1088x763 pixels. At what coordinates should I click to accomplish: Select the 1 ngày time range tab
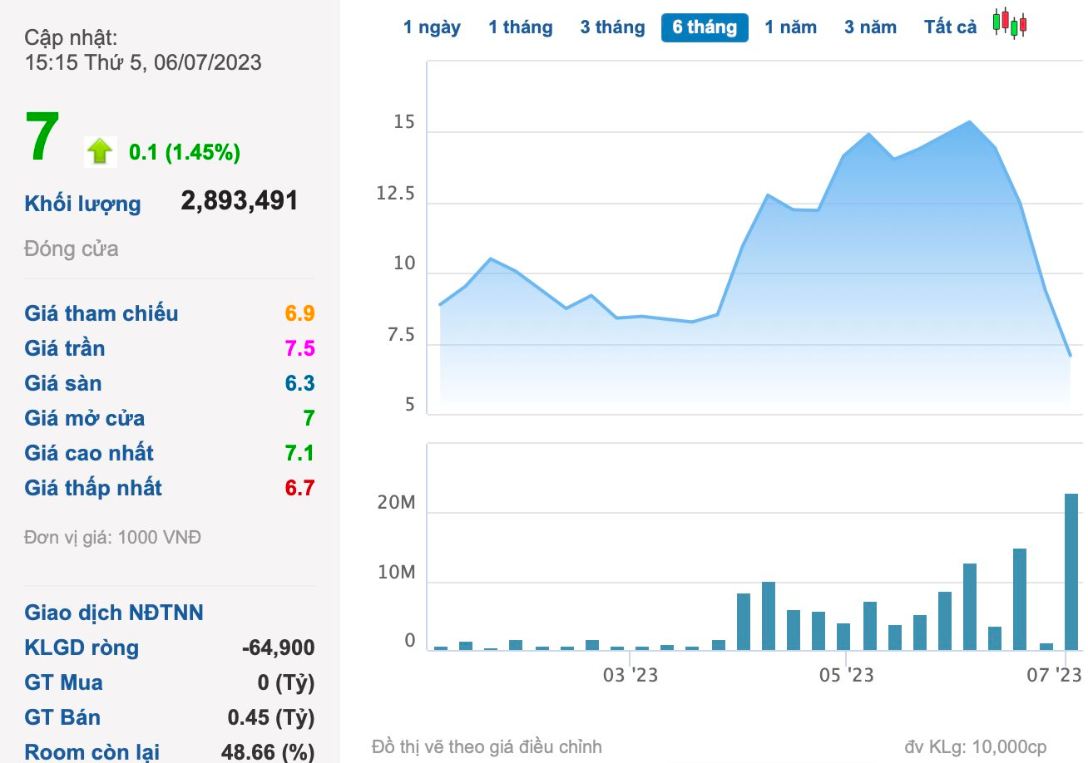[432, 27]
